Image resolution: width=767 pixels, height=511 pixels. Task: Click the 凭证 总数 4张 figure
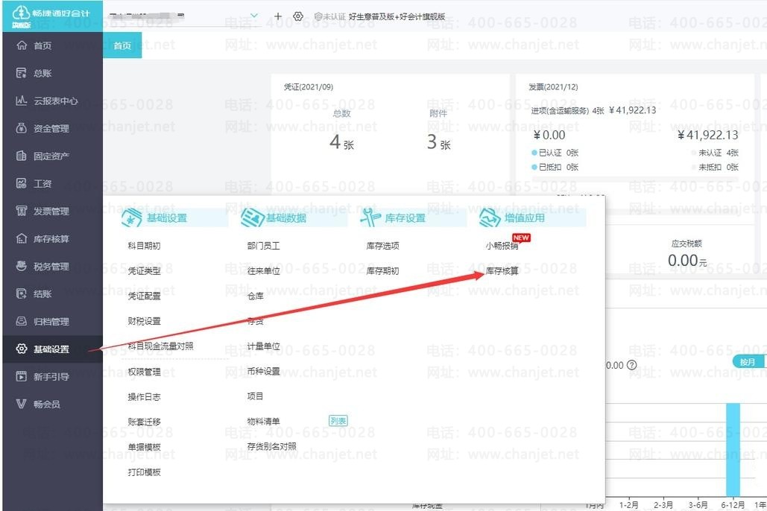click(x=341, y=142)
